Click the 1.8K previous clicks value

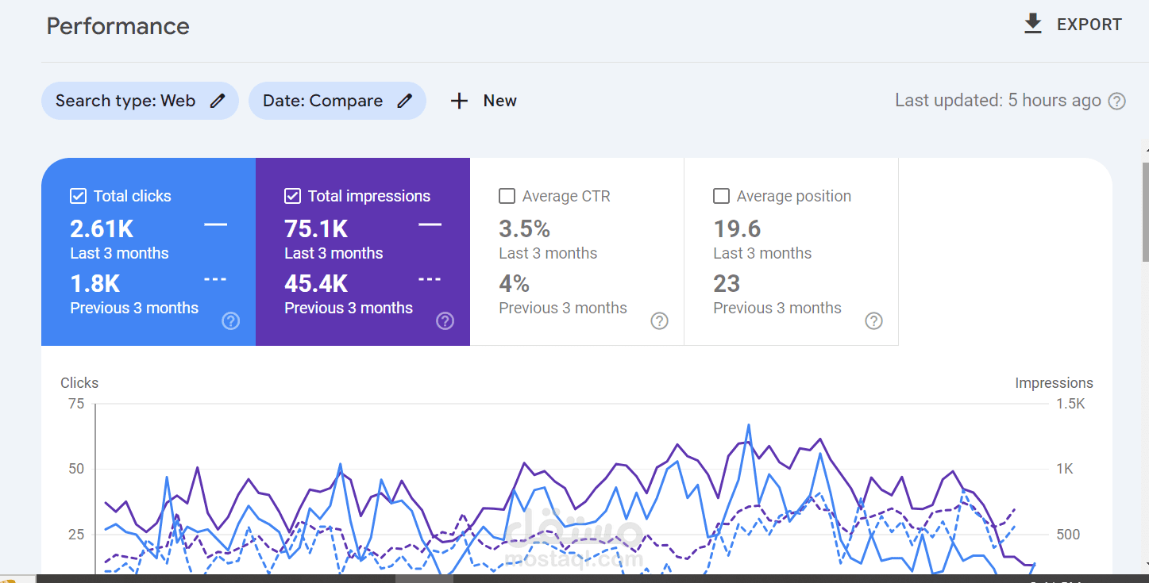95,284
